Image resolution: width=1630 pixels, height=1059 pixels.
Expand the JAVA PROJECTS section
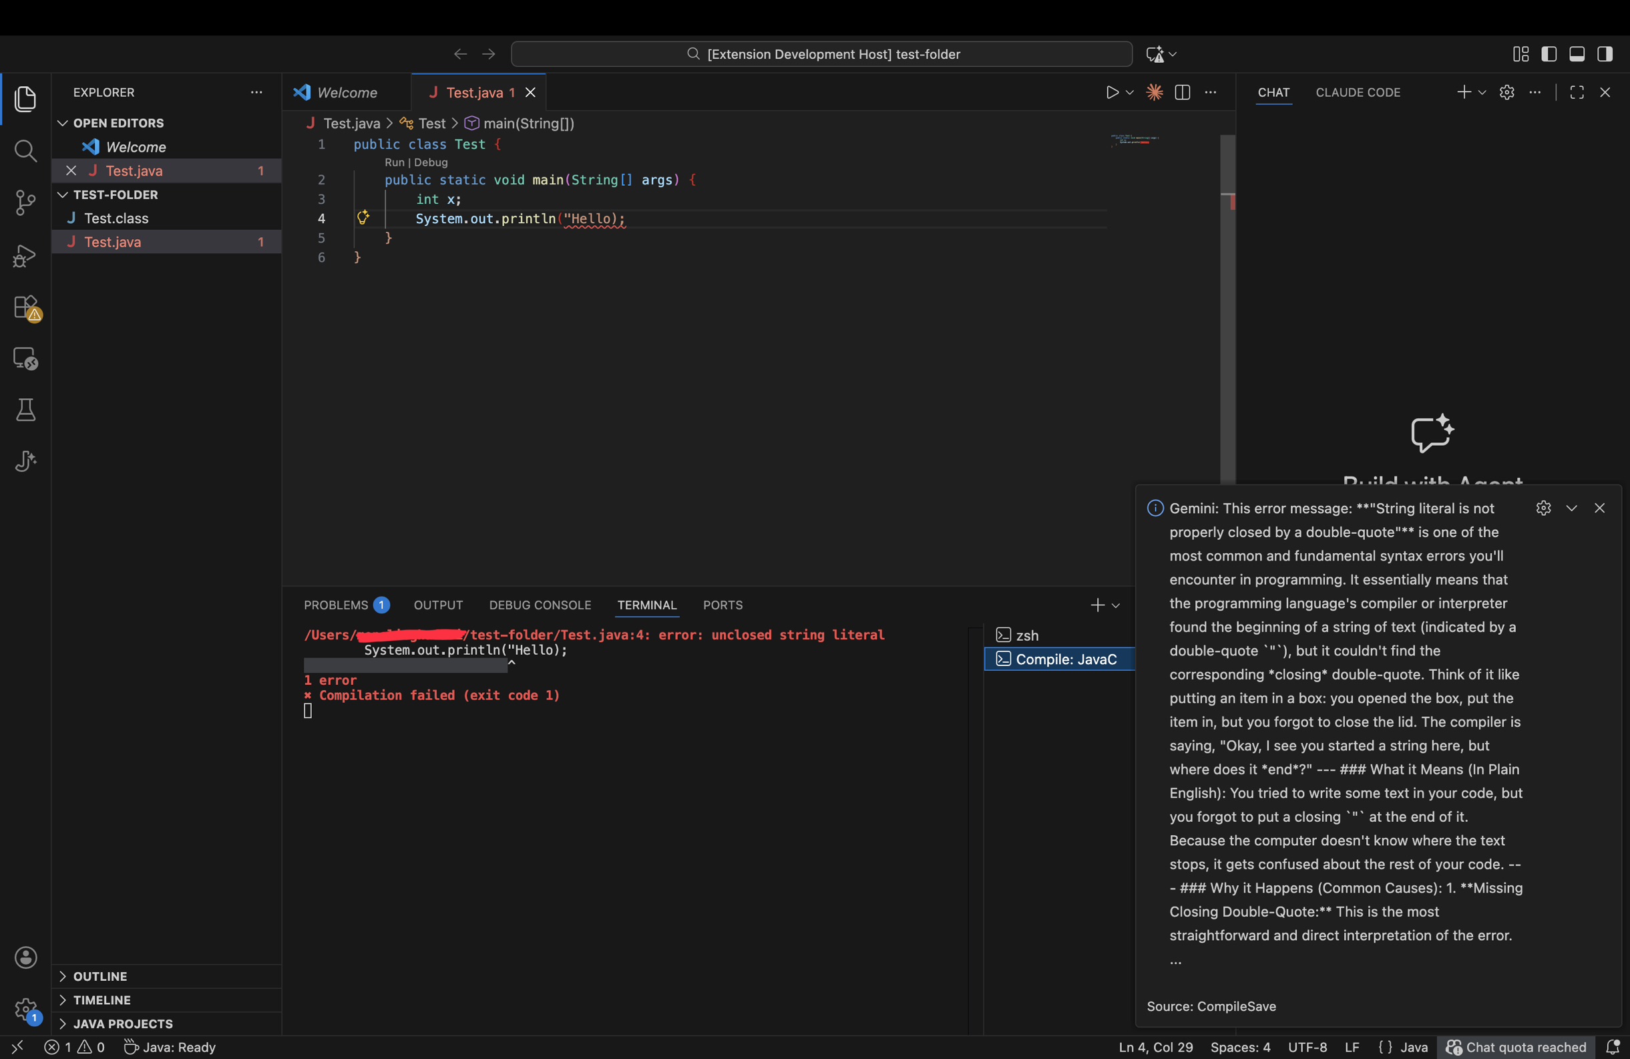123,1024
